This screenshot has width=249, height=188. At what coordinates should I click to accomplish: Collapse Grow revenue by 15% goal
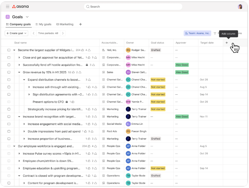click(x=19, y=72)
